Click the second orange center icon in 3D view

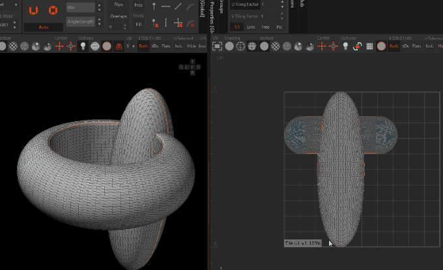pos(71,46)
